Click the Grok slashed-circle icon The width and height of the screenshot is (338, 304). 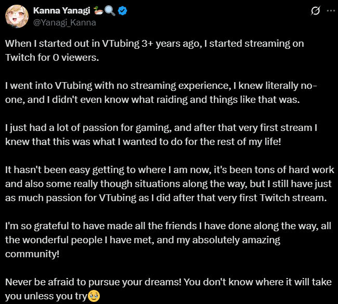click(x=315, y=11)
